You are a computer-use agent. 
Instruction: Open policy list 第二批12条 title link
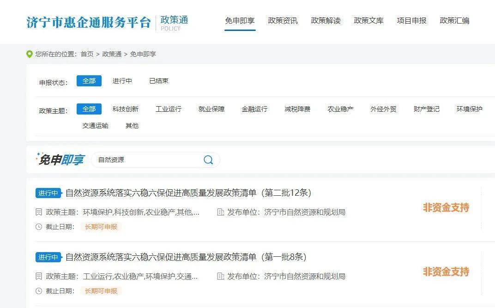click(x=188, y=193)
